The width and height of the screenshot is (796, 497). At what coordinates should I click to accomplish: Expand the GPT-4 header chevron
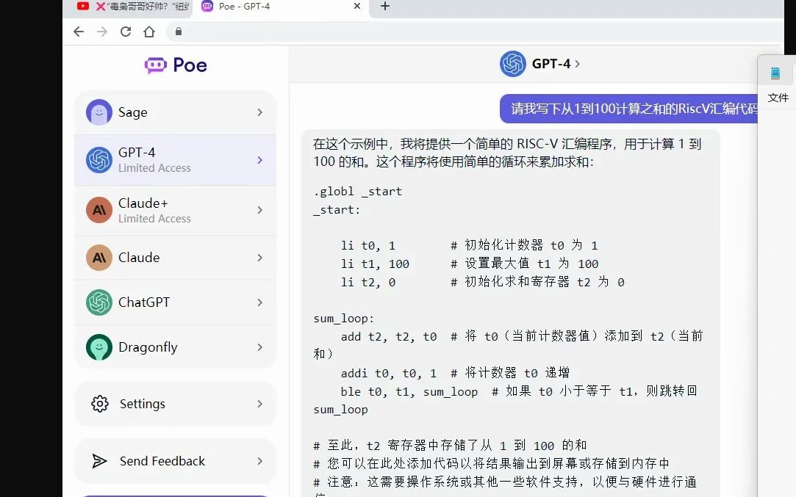[576, 63]
